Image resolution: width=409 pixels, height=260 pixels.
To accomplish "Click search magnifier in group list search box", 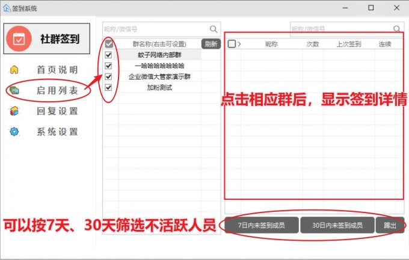I will tap(214, 29).
